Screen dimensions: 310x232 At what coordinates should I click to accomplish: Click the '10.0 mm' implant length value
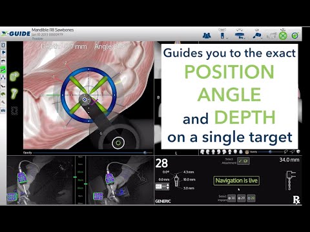[x=189, y=179]
